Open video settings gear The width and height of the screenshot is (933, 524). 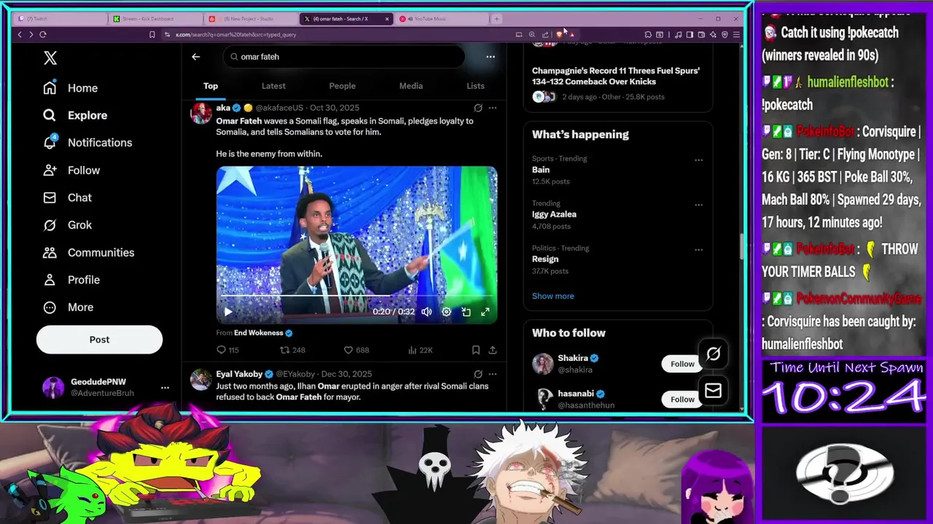point(446,311)
